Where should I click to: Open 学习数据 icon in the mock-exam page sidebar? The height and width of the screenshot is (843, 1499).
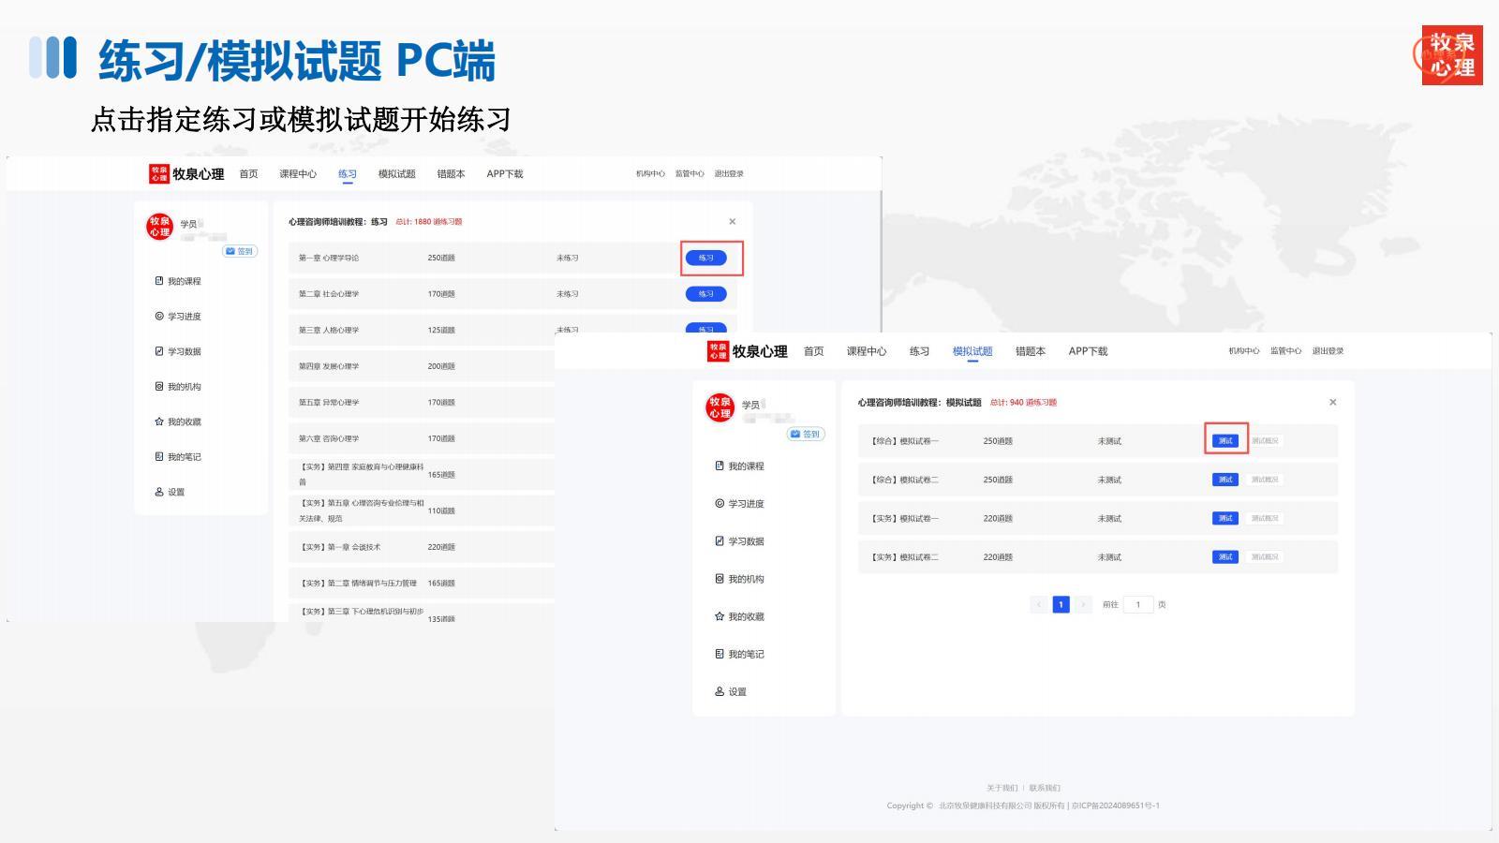(x=720, y=541)
